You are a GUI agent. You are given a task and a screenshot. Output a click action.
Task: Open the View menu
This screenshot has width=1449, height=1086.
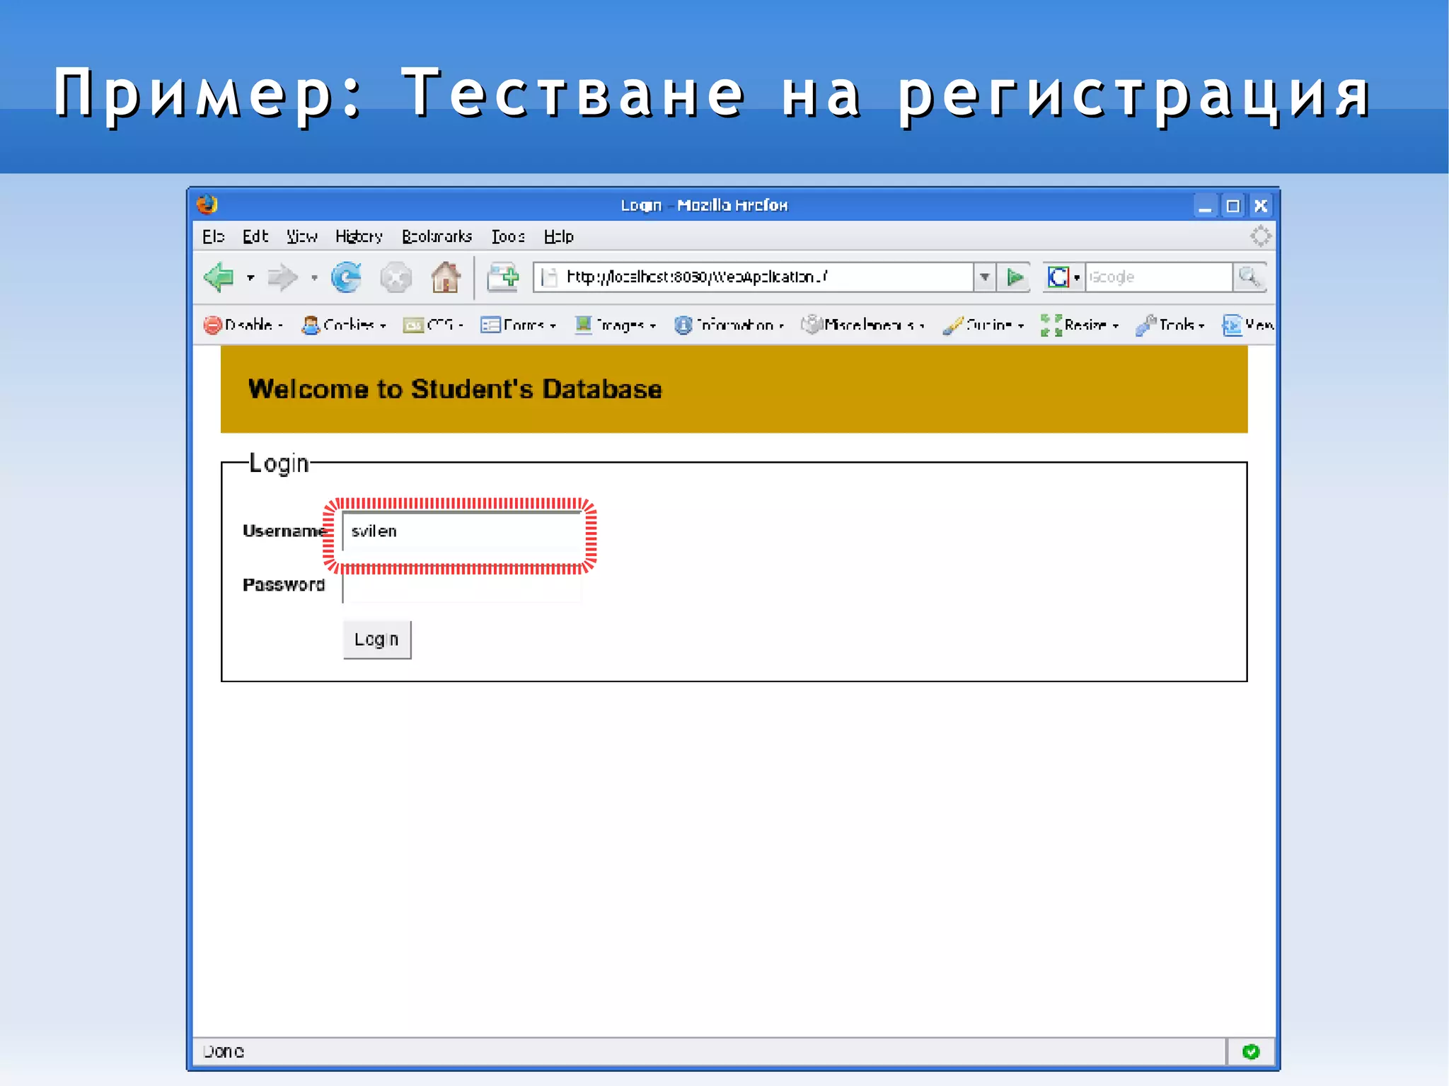(302, 236)
